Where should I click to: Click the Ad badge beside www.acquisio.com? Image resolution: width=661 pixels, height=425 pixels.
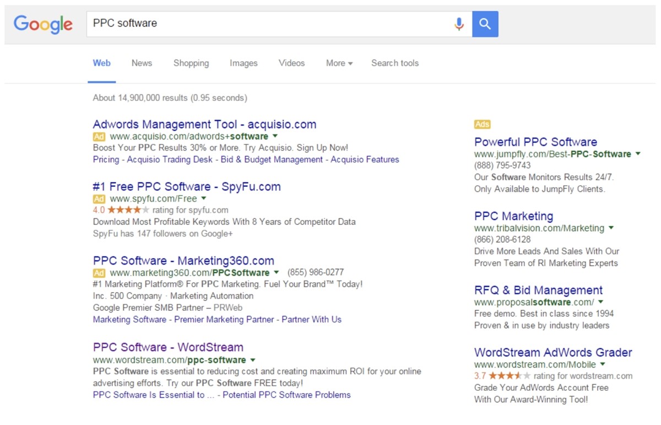point(99,136)
